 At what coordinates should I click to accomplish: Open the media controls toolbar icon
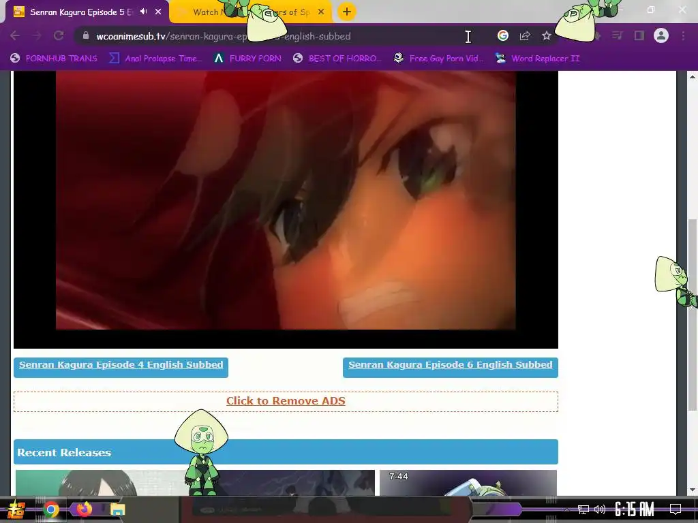[x=618, y=35]
